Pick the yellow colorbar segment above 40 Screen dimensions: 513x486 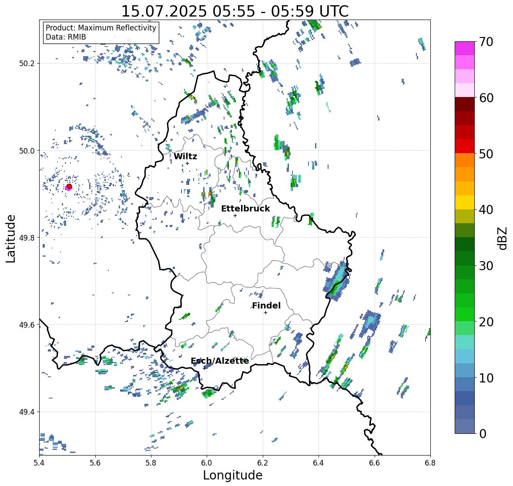(465, 202)
